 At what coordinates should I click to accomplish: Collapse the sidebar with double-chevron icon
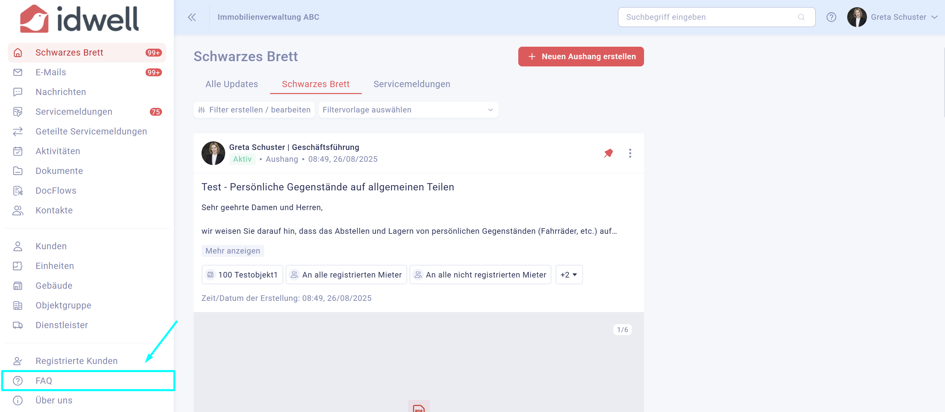[192, 17]
